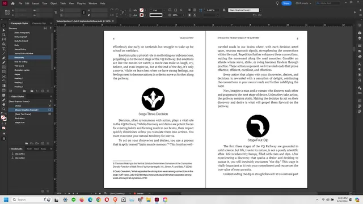
Task: Switch to Character Styles tab
Action: 39,23
